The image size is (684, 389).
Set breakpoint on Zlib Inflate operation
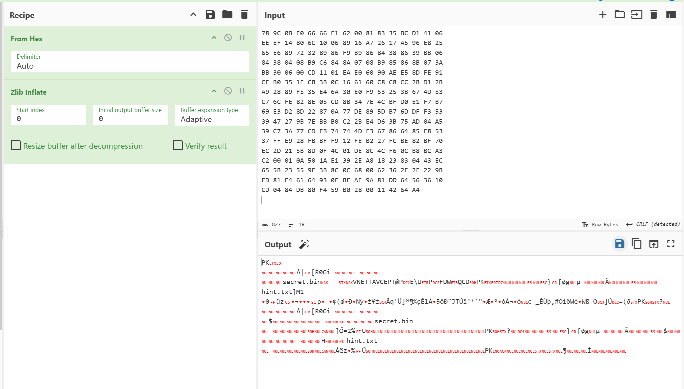point(242,91)
